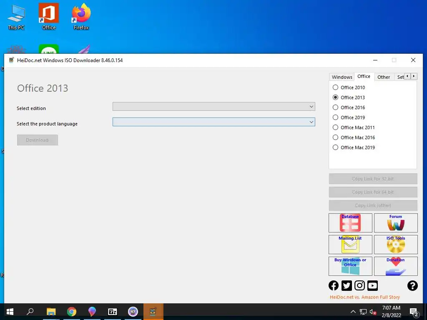Switch to the Office tab

click(x=364, y=77)
